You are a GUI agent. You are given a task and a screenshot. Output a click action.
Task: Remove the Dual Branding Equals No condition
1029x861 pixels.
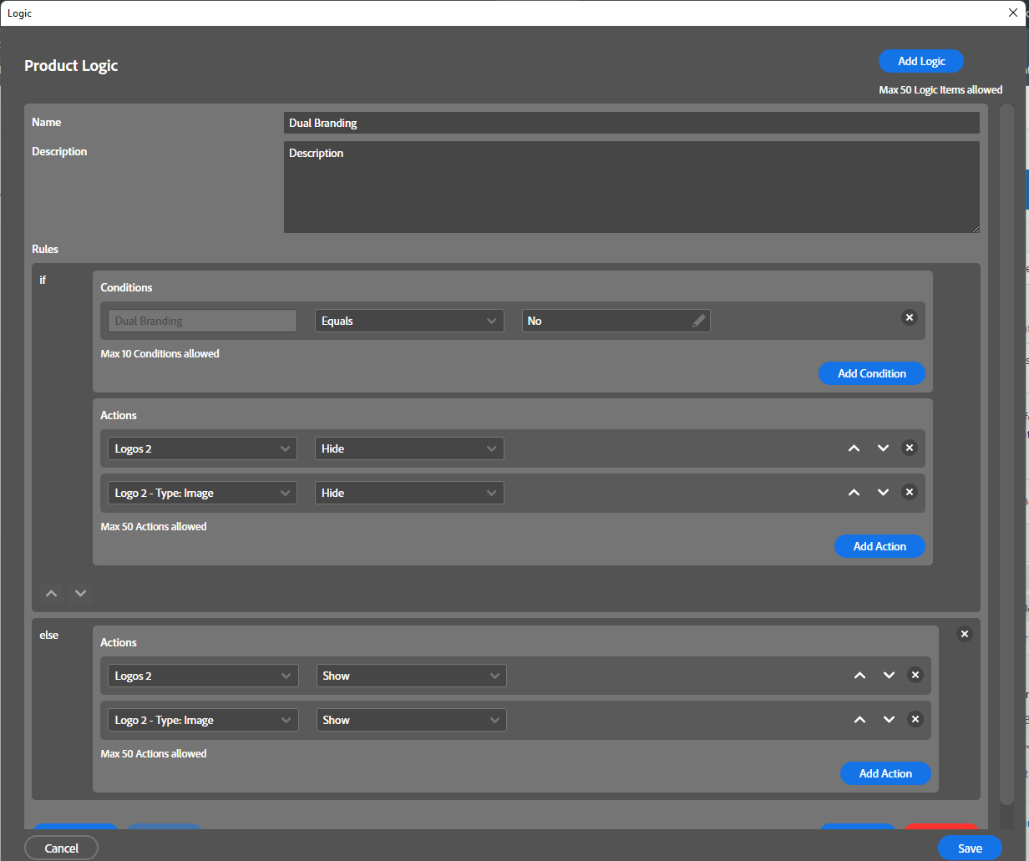coord(910,317)
